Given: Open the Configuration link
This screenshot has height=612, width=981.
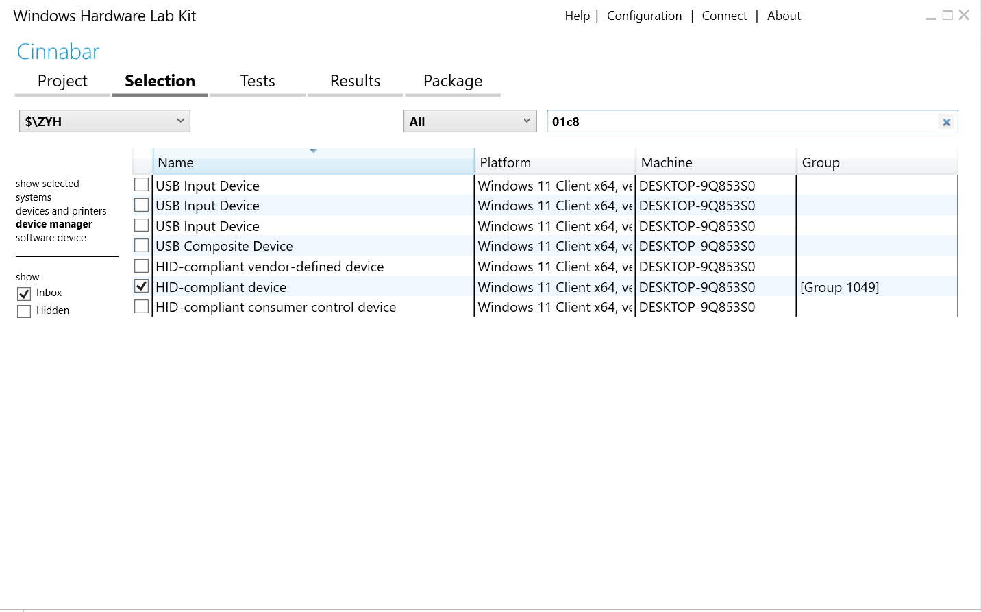Looking at the screenshot, I should pos(645,16).
